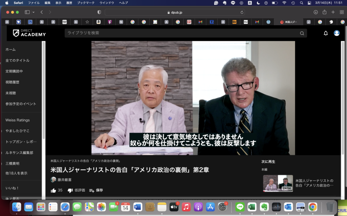
Task: Select 視聴履歴 in the sidebar
Action: click(x=12, y=82)
